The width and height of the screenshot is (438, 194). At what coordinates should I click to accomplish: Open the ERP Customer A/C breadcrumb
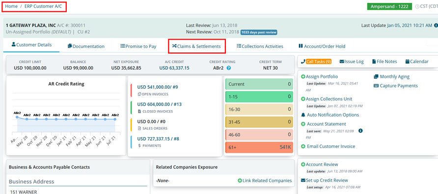pos(43,6)
